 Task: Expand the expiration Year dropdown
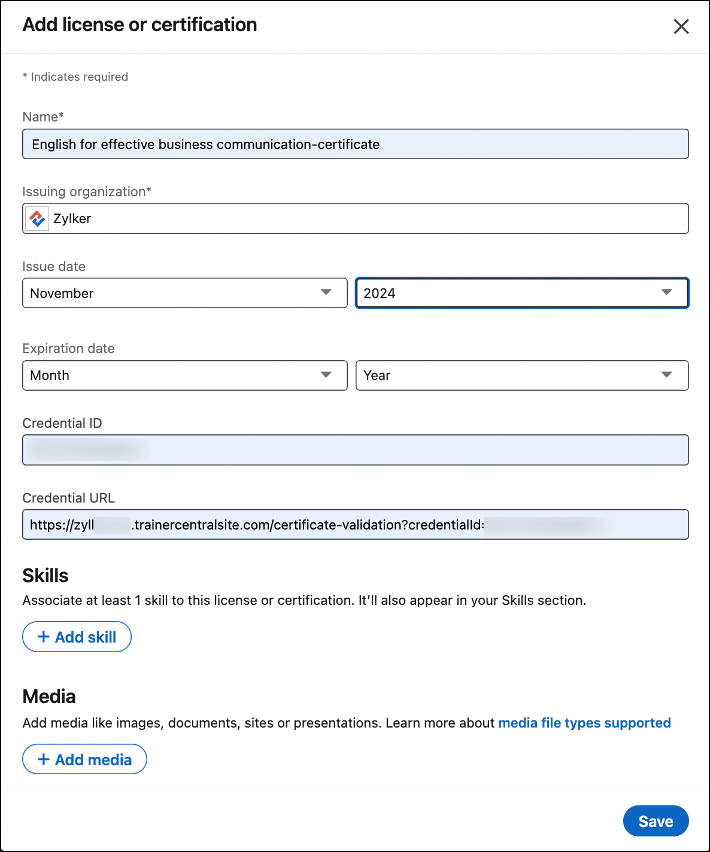point(521,375)
